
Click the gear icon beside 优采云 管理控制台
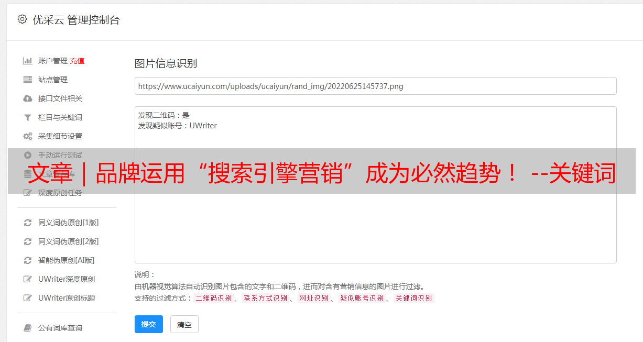pos(22,19)
